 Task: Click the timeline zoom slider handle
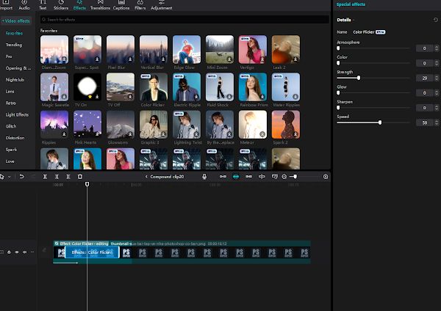coord(295,177)
